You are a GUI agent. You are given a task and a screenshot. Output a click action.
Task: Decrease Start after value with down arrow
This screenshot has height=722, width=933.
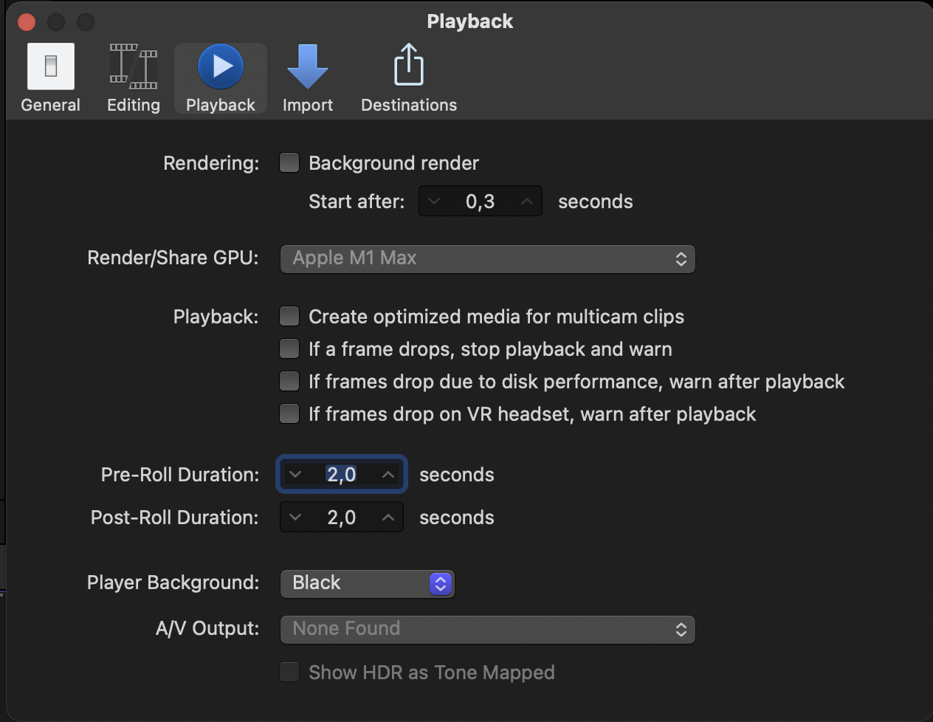[x=434, y=202]
